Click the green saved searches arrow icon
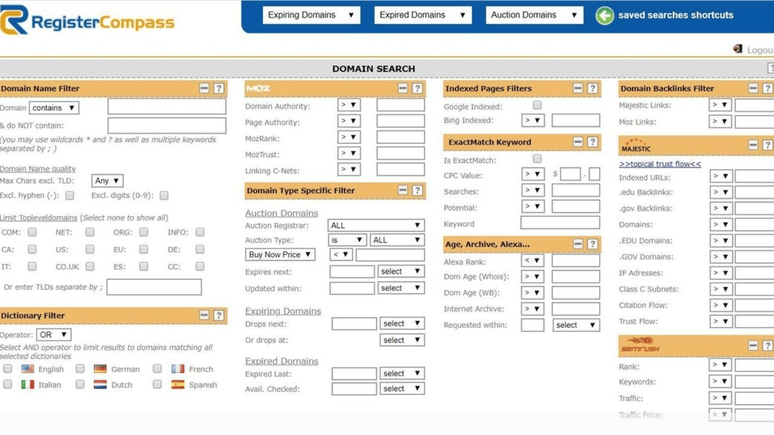Screen dimensions: 774x435 [x=605, y=15]
